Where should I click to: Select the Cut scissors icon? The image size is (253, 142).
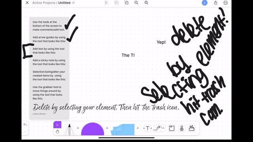106,3
